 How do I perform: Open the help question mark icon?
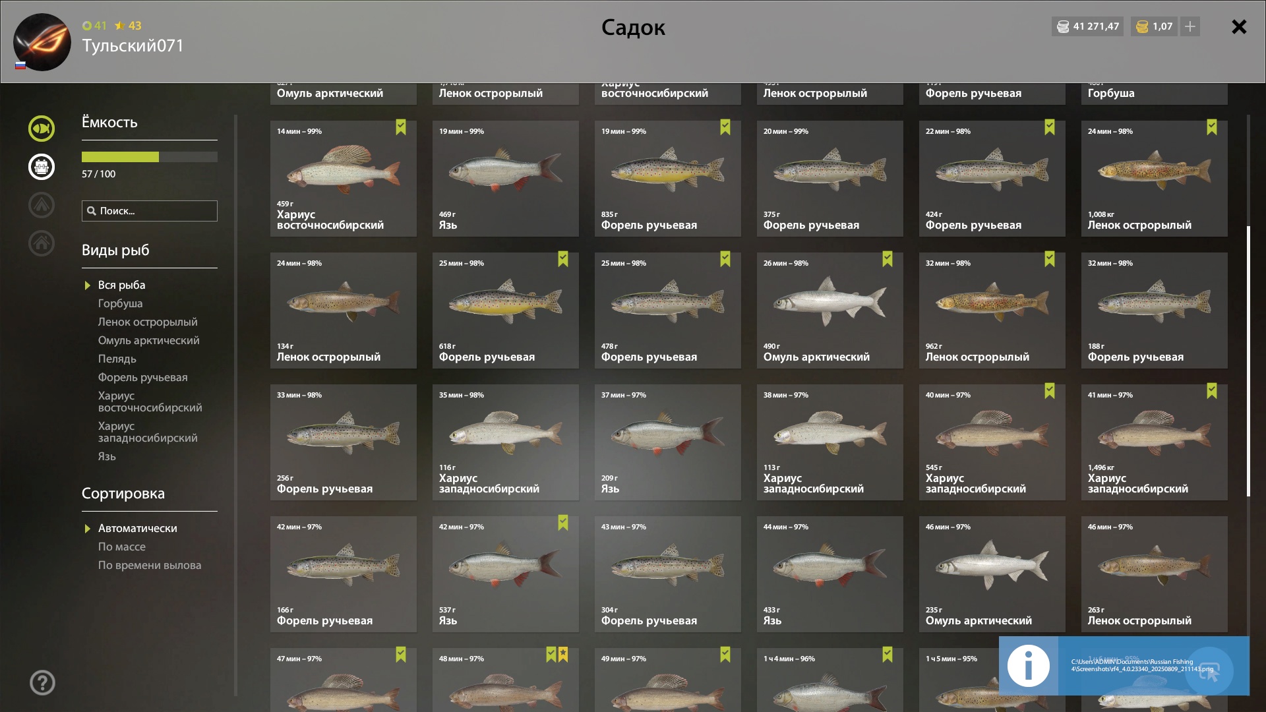[x=42, y=683]
